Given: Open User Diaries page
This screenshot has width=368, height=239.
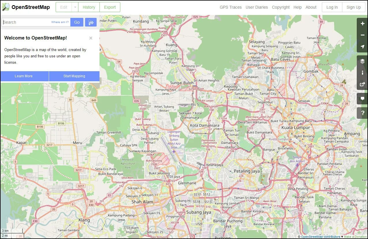Looking at the screenshot, I should (257, 7).
